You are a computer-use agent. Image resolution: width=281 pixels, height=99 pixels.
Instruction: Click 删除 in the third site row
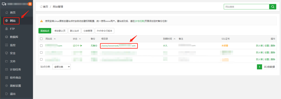pos(273,59)
